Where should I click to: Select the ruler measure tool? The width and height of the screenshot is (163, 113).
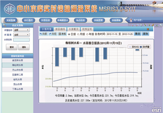tap(153, 25)
